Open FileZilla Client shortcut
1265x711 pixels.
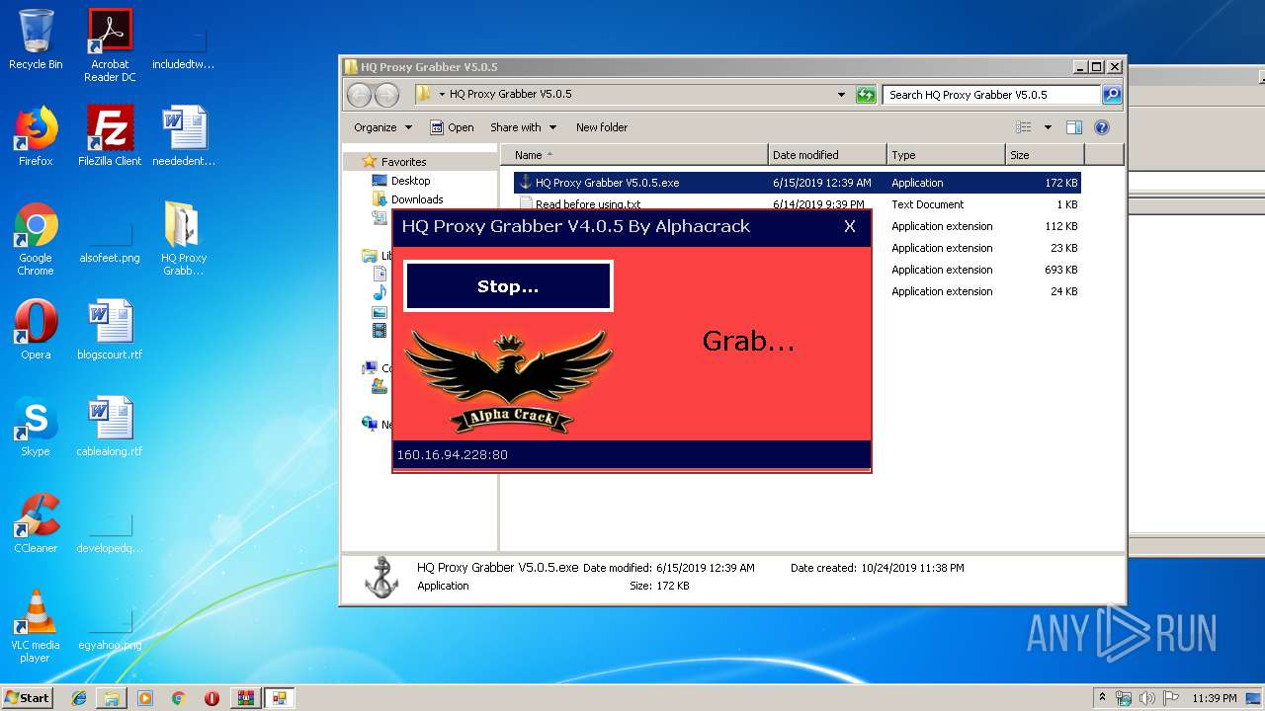110,136
